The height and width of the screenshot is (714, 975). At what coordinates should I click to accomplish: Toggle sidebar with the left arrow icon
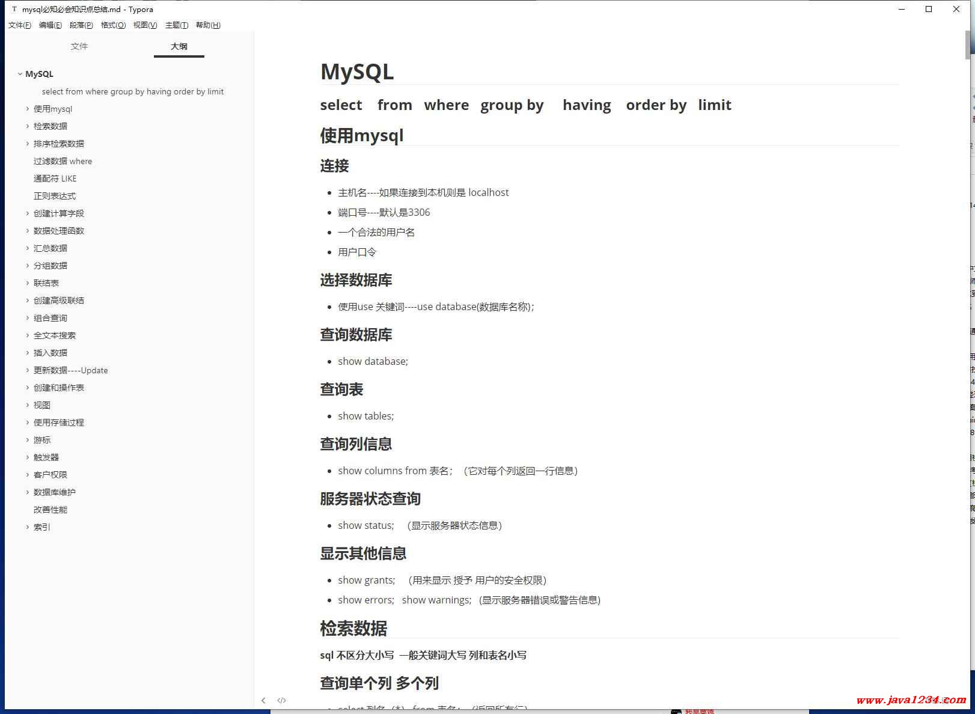pos(263,700)
